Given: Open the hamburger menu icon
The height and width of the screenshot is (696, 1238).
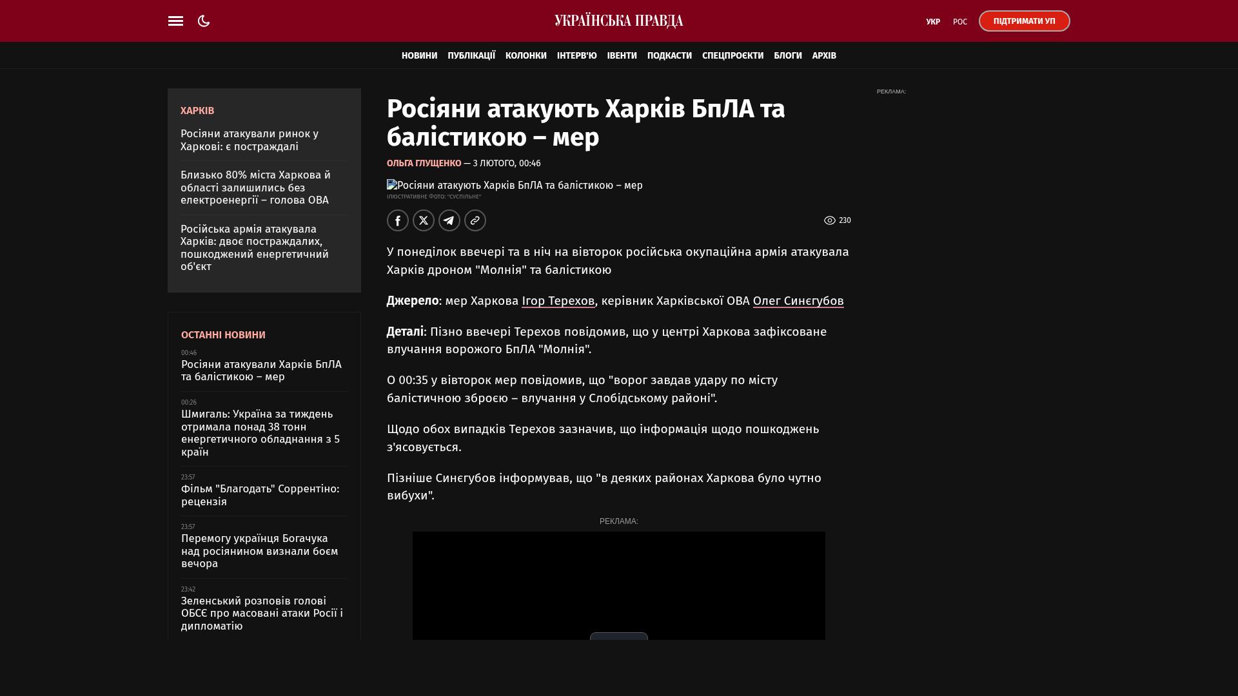Looking at the screenshot, I should tap(175, 21).
